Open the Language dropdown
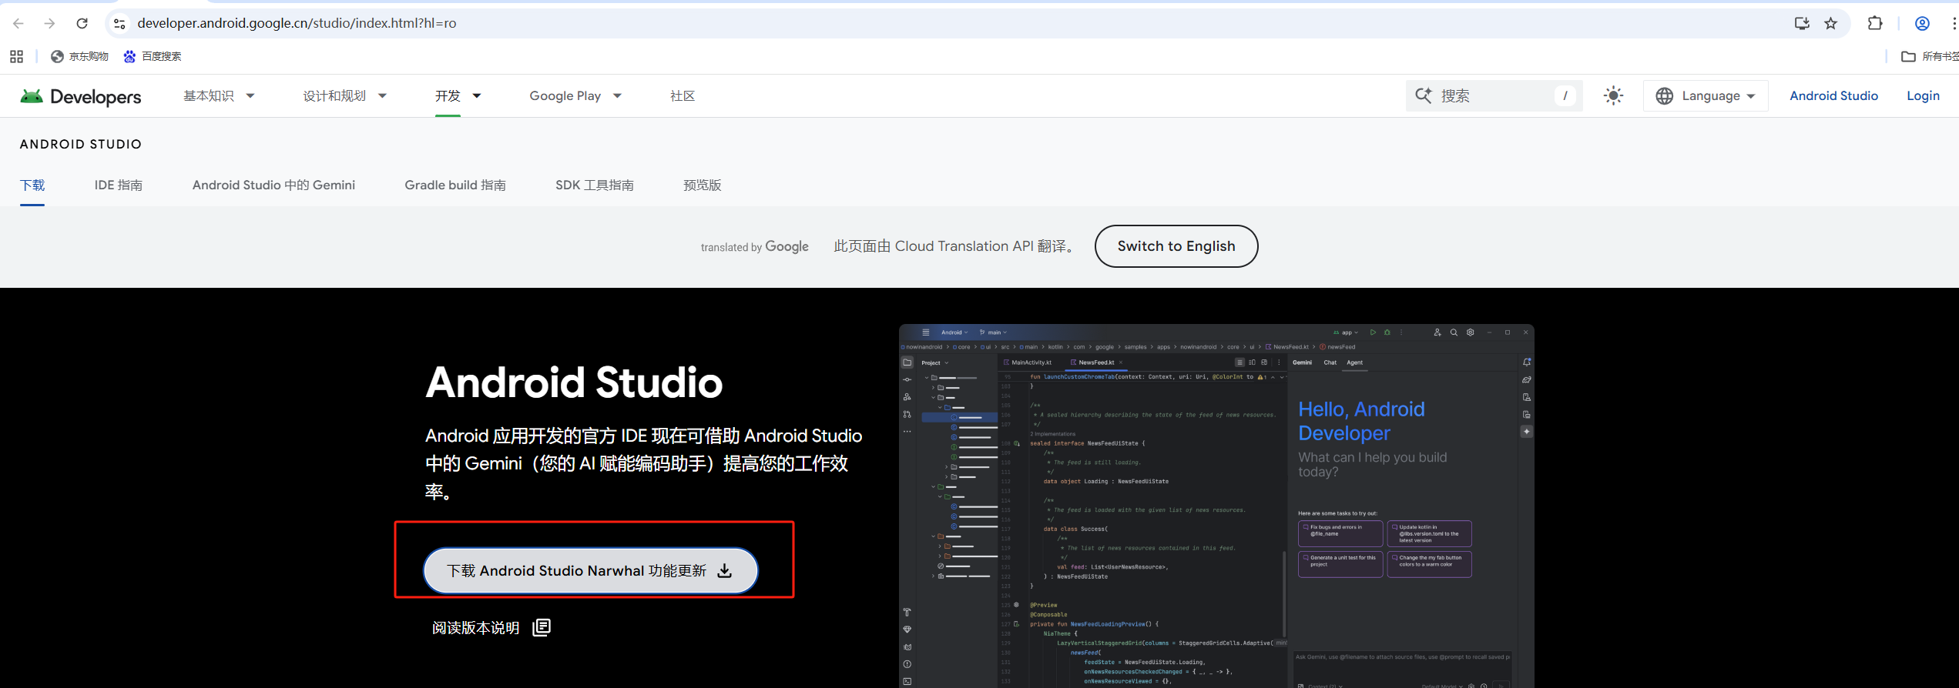The width and height of the screenshot is (1959, 688). coord(1706,95)
